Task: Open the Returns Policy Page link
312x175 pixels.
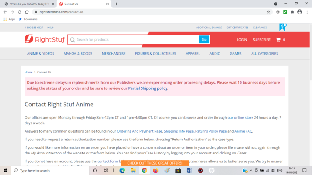Action: (x=211, y=131)
